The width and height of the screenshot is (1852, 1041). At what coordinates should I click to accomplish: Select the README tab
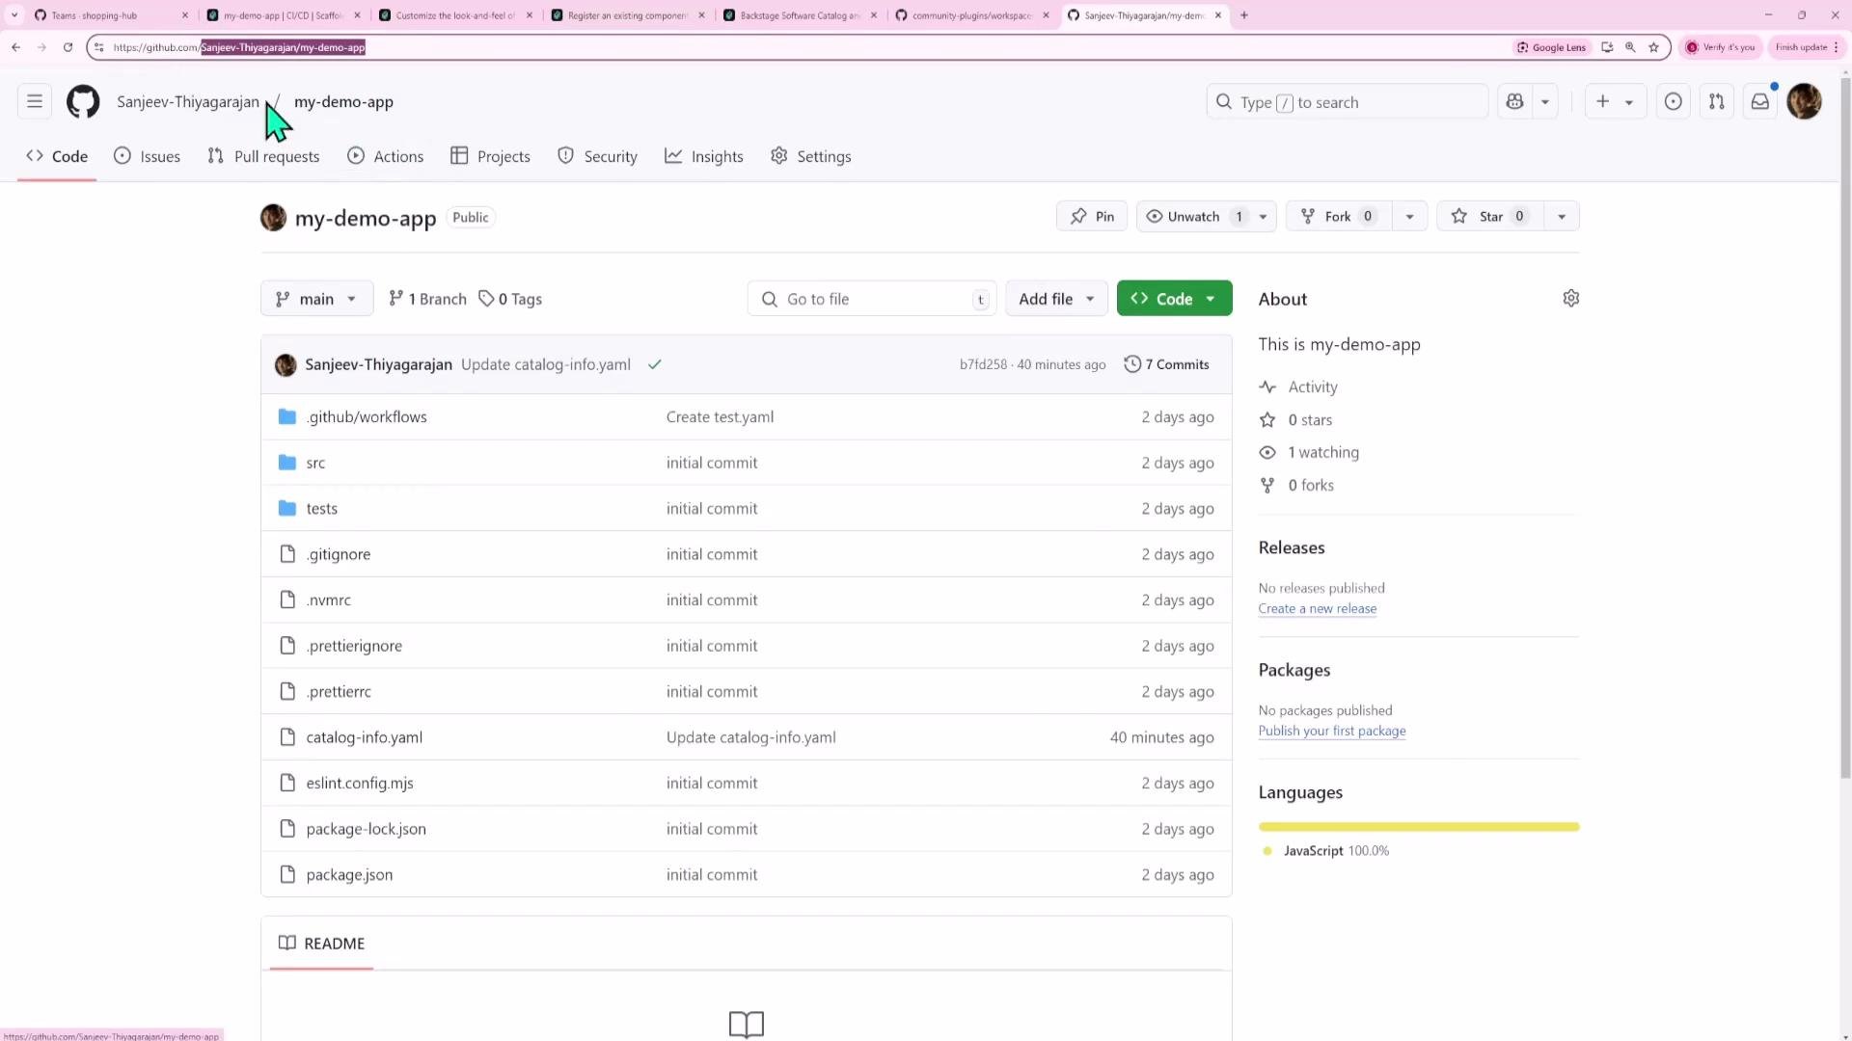pyautogui.click(x=321, y=944)
